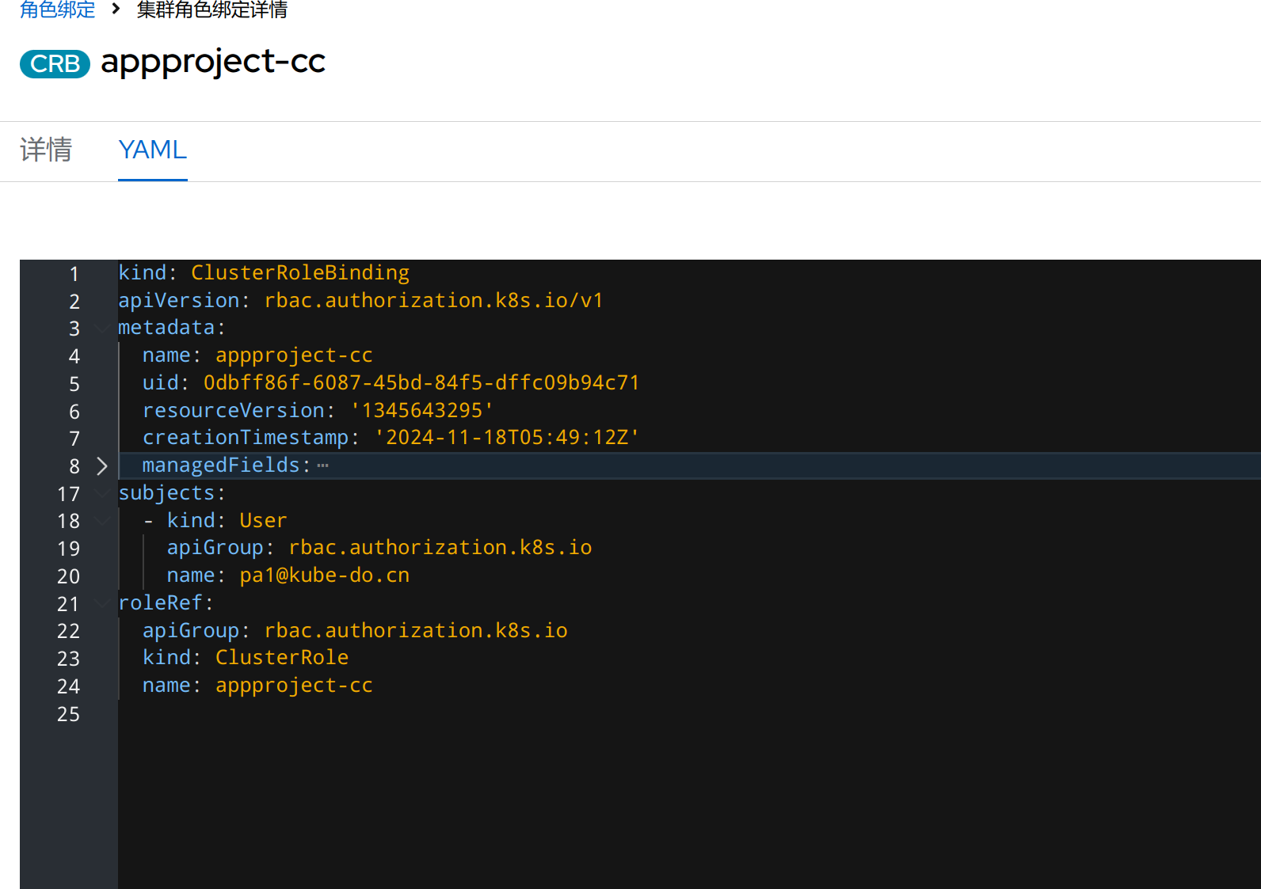
Task: Fold the User subject list item
Action: click(101, 521)
